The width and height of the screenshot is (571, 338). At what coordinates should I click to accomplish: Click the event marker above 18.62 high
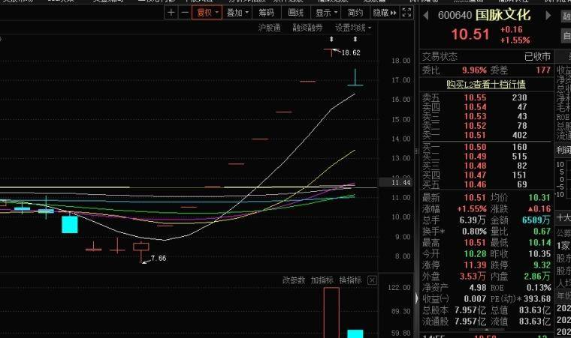tap(331, 39)
